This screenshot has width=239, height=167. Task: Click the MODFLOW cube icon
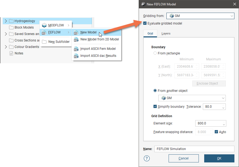pos(44,25)
